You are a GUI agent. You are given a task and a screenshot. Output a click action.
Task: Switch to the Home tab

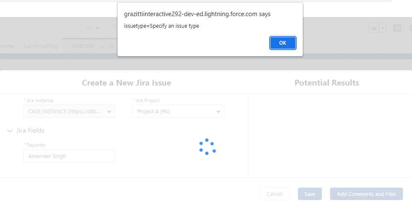[7, 46]
